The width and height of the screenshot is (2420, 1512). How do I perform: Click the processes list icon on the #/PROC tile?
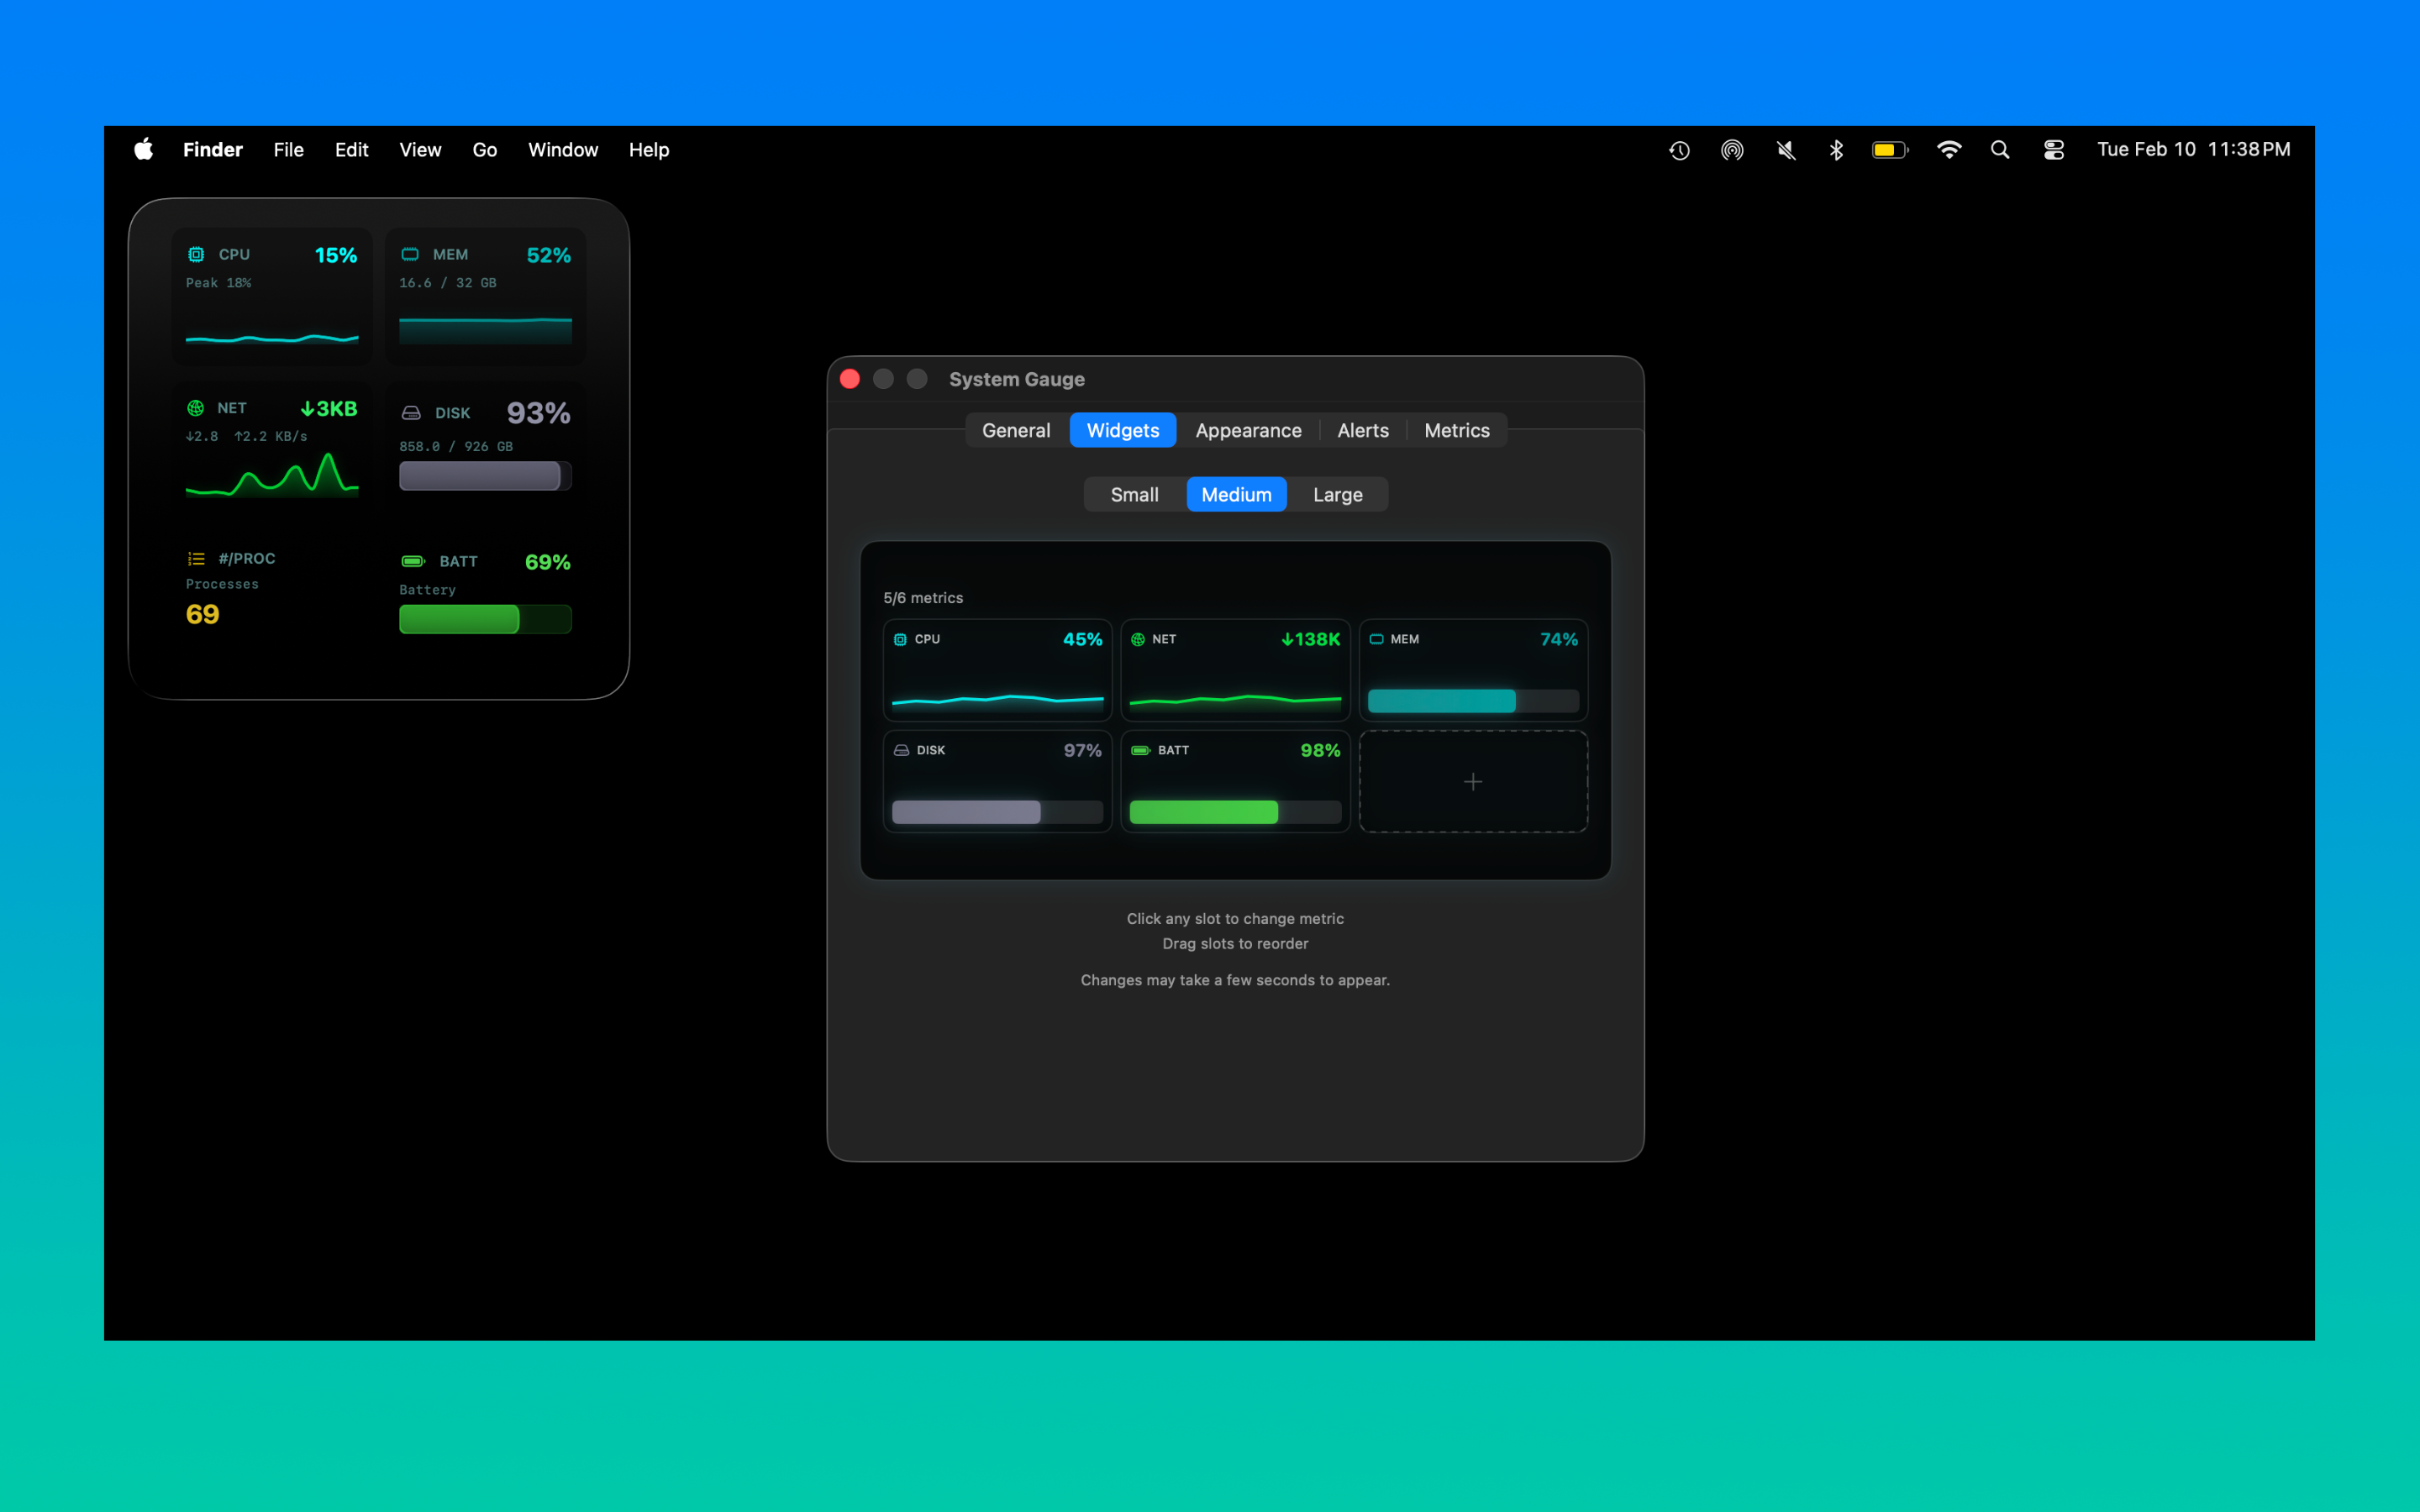pyautogui.click(x=196, y=558)
